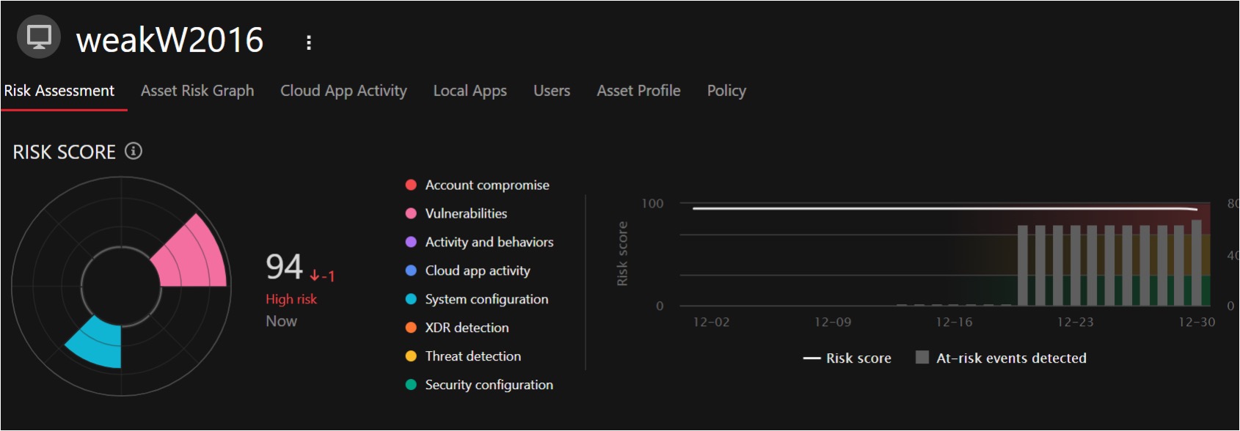Switch to the Policy tab
The width and height of the screenshot is (1240, 431).
[726, 91]
